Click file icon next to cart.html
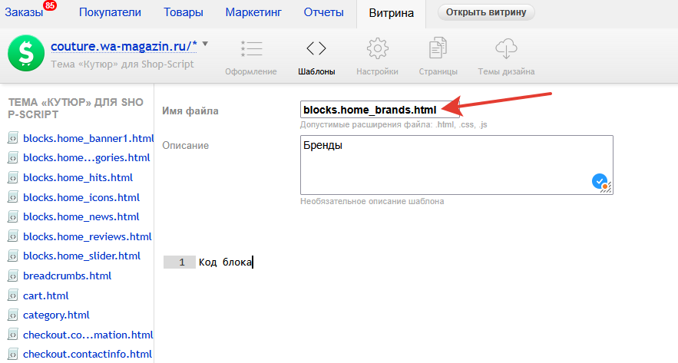This screenshot has height=363, width=678. coord(12,295)
